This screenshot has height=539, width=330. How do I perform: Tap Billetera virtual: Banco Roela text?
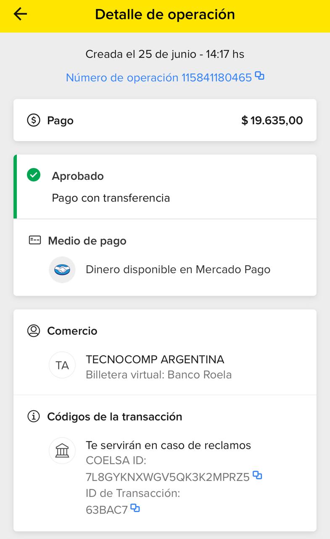click(158, 375)
